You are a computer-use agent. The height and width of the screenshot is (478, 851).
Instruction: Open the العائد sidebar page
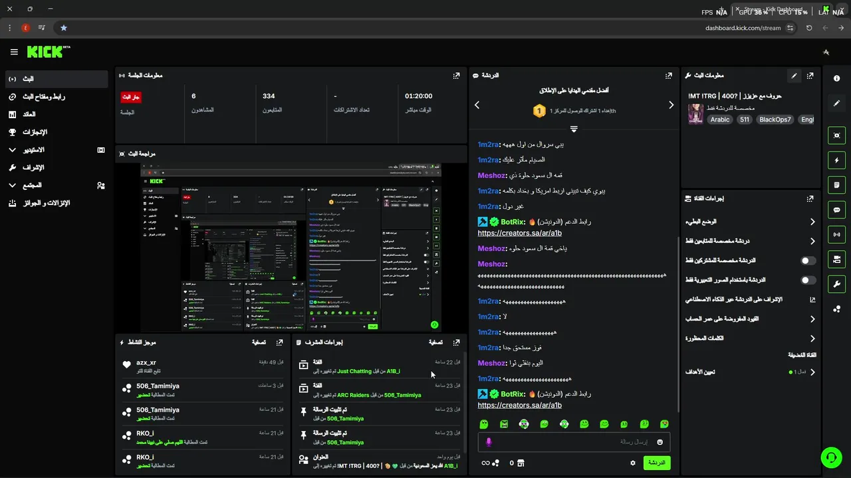(x=56, y=114)
